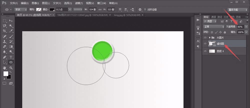Select the Zoom tool in toolbox

pyautogui.click(x=11, y=68)
